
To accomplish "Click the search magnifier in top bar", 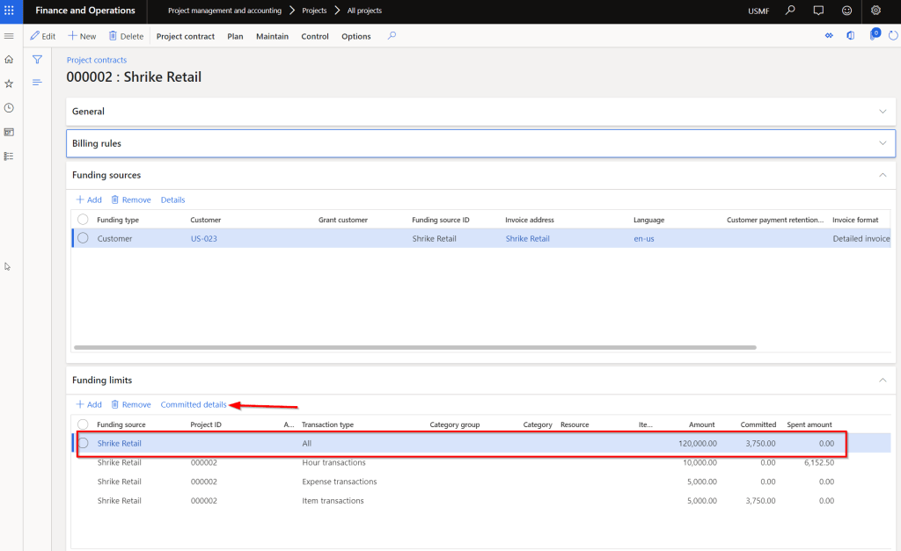I will tap(790, 11).
